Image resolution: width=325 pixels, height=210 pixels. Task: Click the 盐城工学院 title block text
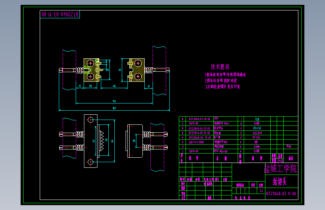pos(280,169)
